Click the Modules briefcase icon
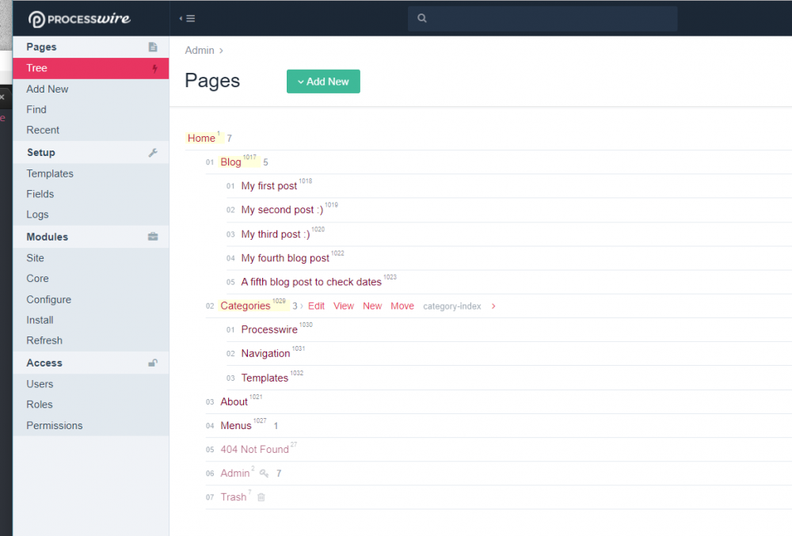The height and width of the screenshot is (536, 792). (x=153, y=237)
